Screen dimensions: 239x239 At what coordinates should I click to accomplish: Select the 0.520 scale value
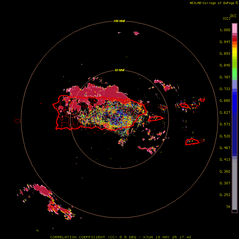(x=225, y=136)
